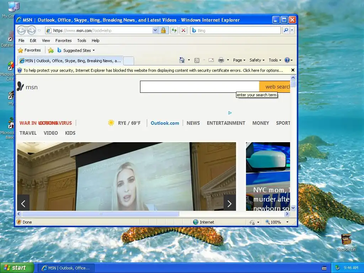Open the Tools command bar menu

275,60
